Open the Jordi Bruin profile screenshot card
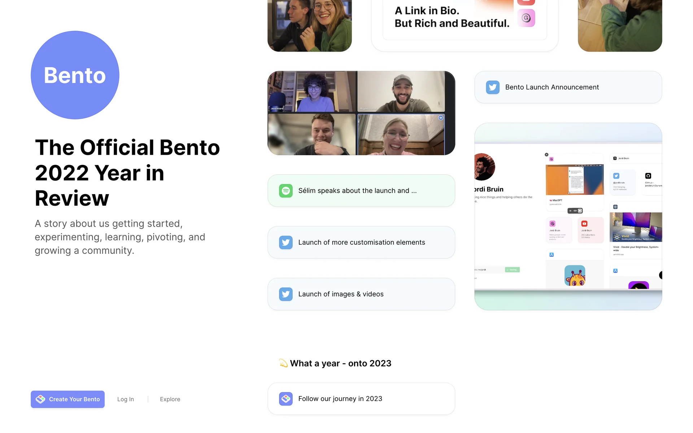The image size is (693, 433). click(568, 216)
